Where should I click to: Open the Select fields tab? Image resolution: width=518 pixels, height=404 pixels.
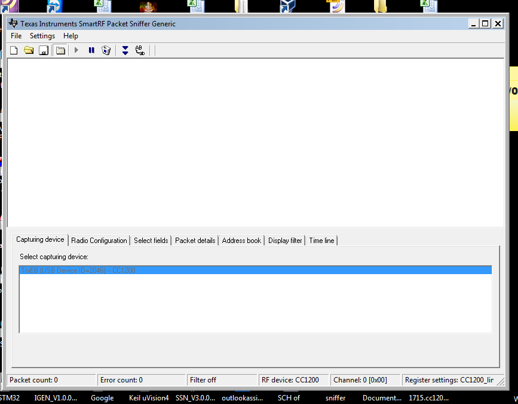pyautogui.click(x=151, y=241)
